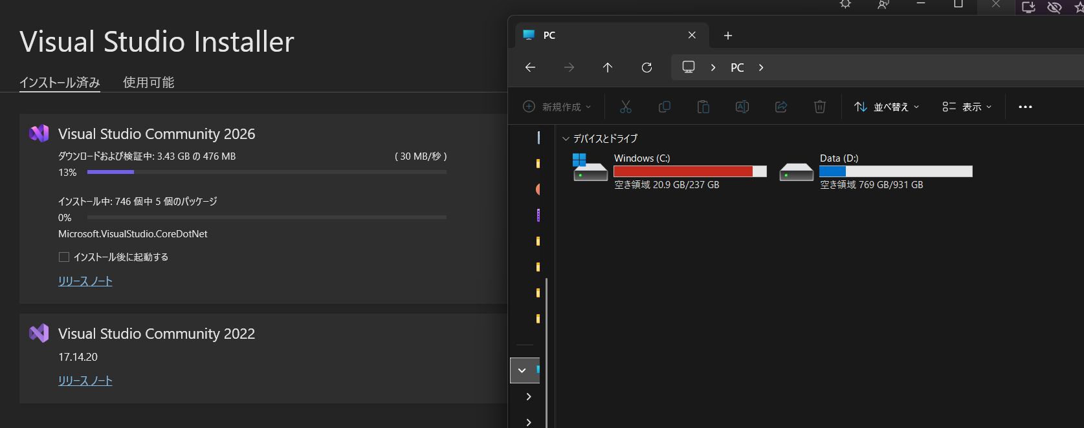Click the 30 MB/秒 download speed text
Image resolution: width=1084 pixels, height=428 pixels.
point(421,156)
